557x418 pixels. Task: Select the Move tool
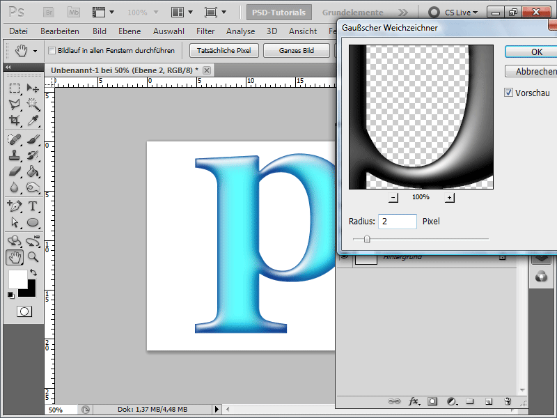[x=33, y=88]
